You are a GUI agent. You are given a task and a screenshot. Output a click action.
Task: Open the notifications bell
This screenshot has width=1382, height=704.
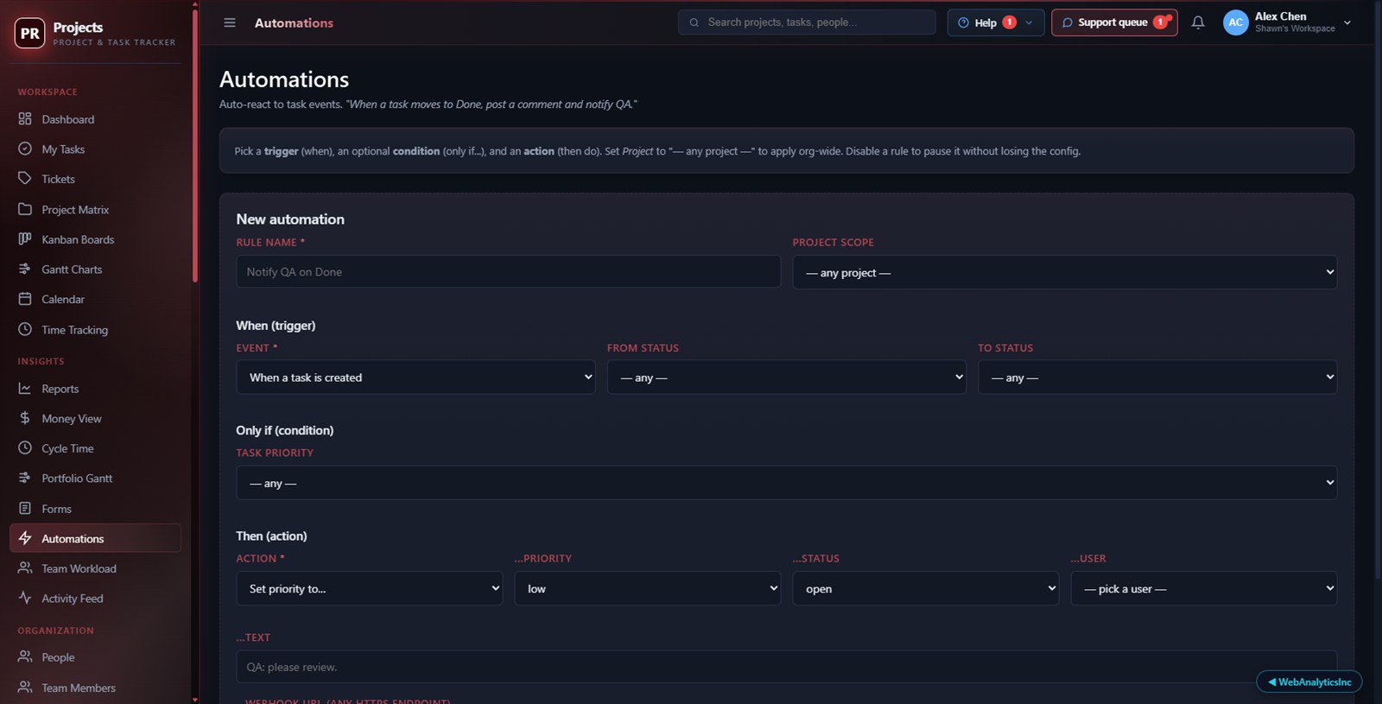1198,22
